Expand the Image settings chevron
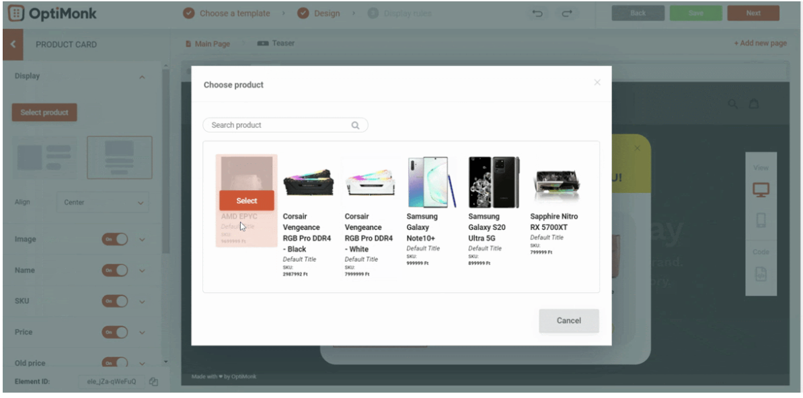 coord(143,240)
